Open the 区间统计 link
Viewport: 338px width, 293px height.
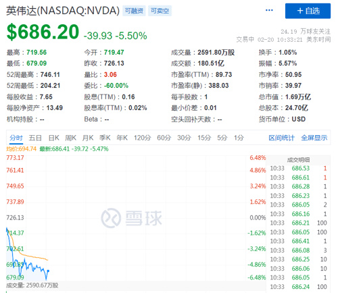tap(281, 138)
